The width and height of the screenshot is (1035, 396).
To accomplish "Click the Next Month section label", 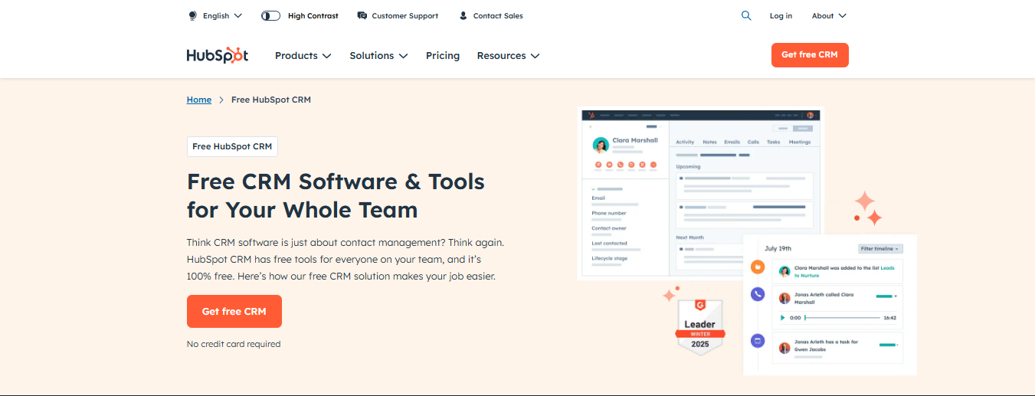I will pyautogui.click(x=689, y=237).
